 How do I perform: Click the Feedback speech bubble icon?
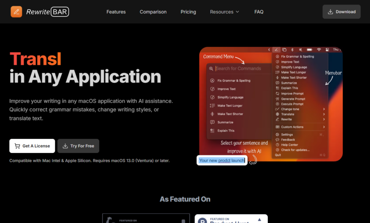pyautogui.click(x=277, y=140)
